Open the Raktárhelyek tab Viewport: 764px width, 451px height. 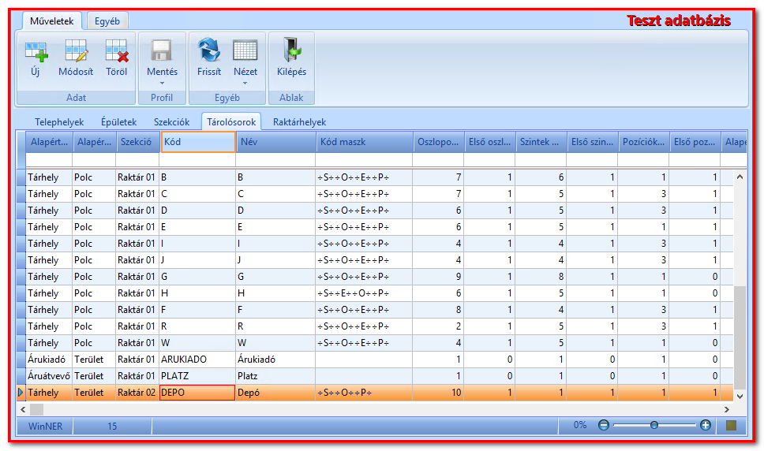click(x=299, y=122)
